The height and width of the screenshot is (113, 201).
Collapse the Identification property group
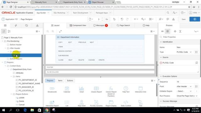point(161,42)
